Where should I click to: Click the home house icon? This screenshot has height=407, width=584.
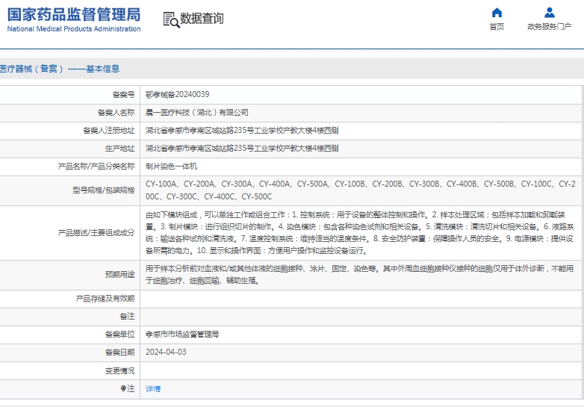497,13
